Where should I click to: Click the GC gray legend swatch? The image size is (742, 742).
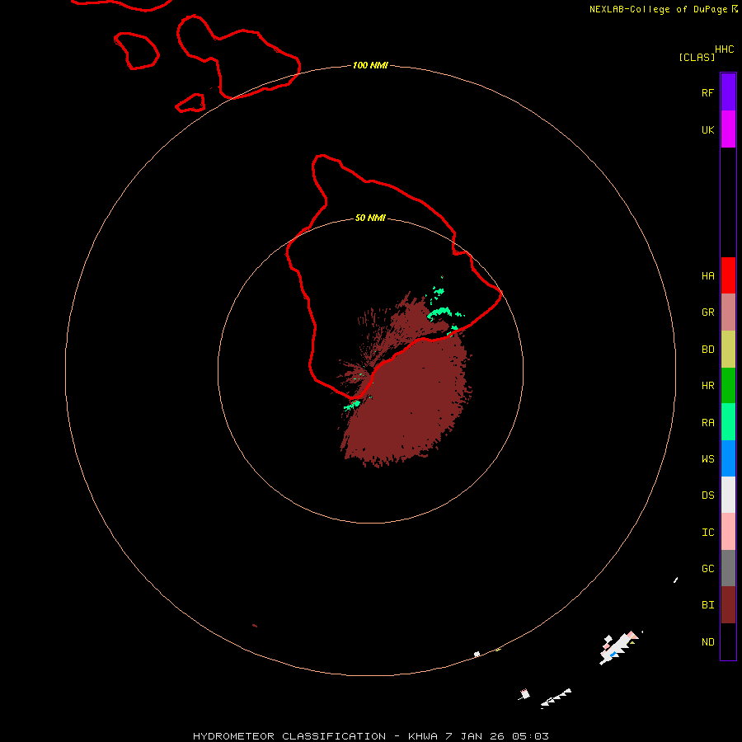[x=728, y=568]
